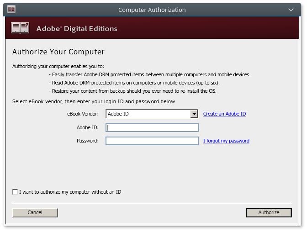The width and height of the screenshot is (307, 232).
Task: Open the 'Create an Adobe ID' link
Action: click(x=224, y=114)
